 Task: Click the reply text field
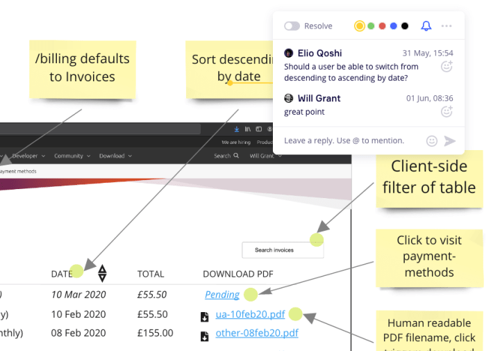344,140
